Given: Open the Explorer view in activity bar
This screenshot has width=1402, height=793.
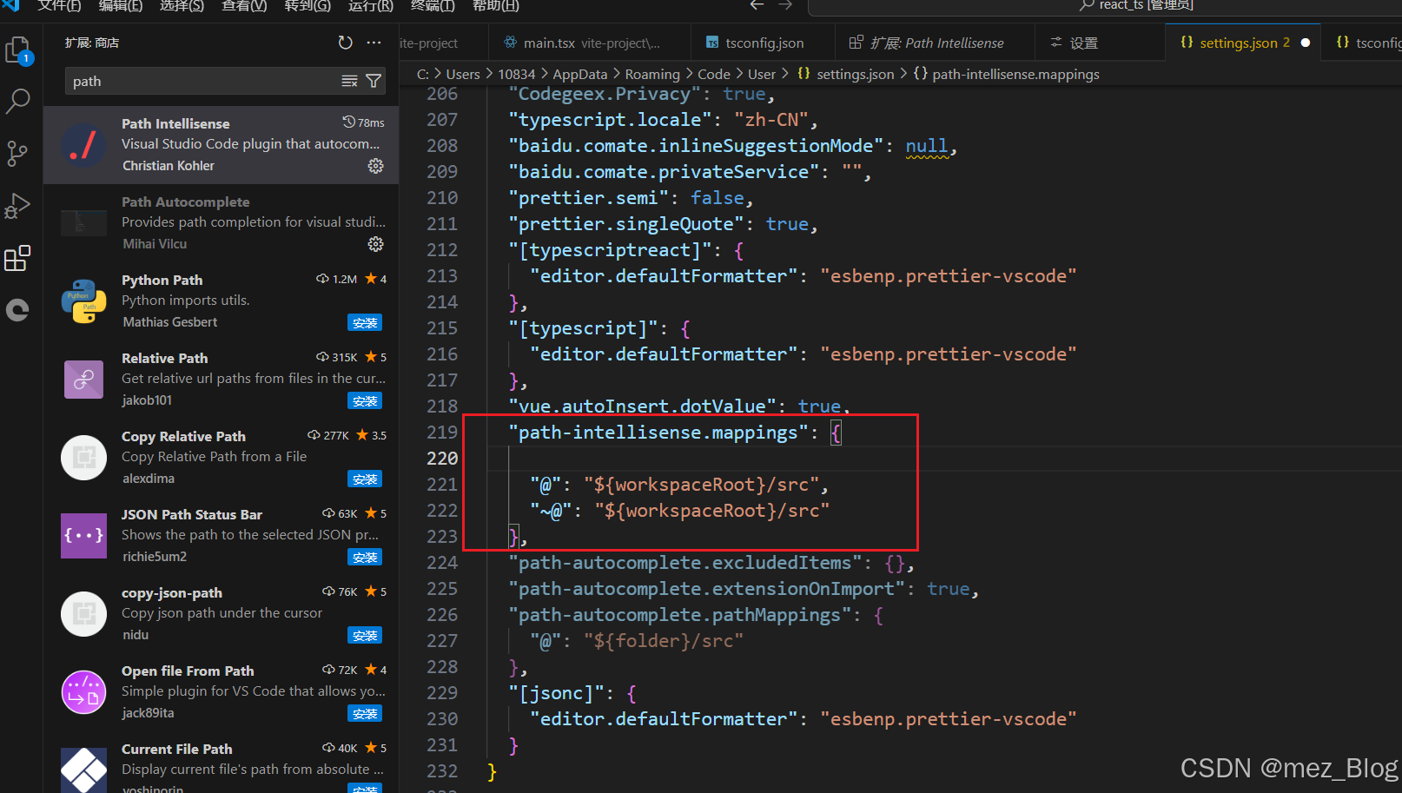Looking at the screenshot, I should pyautogui.click(x=18, y=50).
